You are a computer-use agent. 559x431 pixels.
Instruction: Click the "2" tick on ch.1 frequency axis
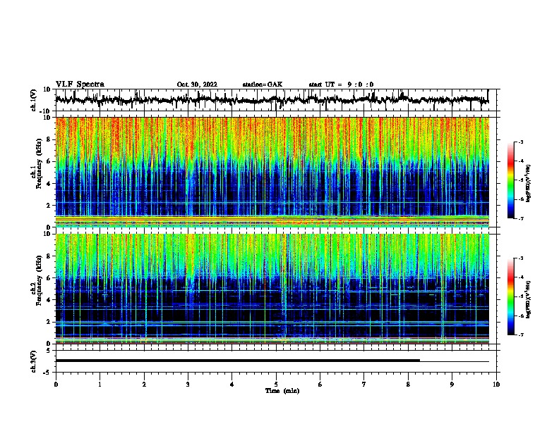(x=49, y=206)
